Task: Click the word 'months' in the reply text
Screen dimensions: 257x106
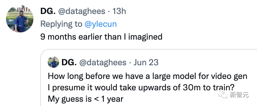Action: [x=62, y=37]
